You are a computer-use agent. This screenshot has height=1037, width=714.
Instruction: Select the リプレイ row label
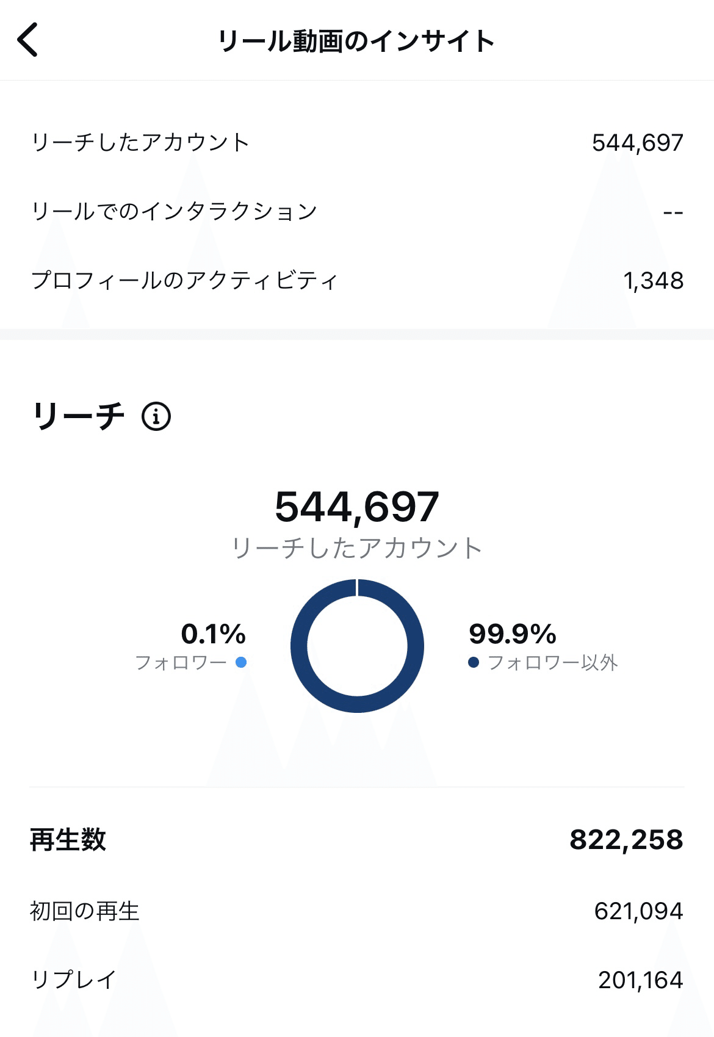(x=74, y=980)
